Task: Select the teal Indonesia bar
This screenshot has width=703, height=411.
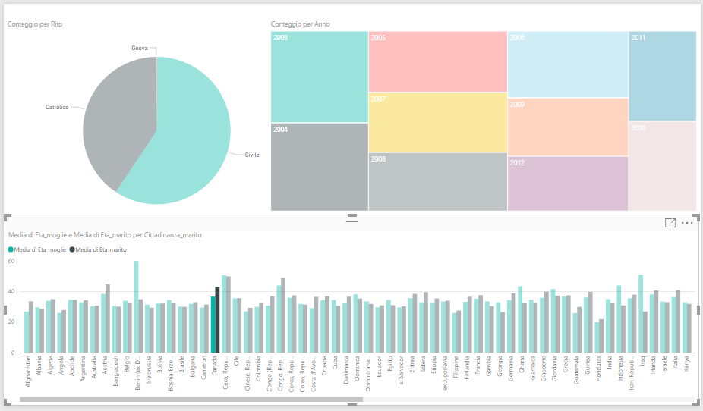Action: (x=619, y=319)
